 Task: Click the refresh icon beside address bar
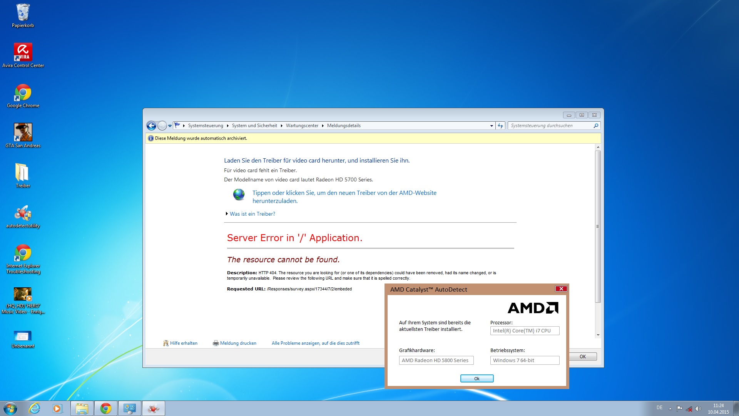tap(500, 126)
